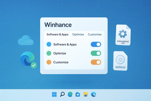The height and width of the screenshot is (101, 151).
Task: Click the Optimize row label
Action: click(x=60, y=53)
